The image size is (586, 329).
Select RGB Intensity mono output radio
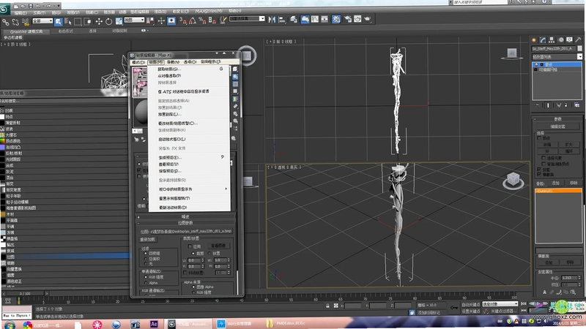point(145,277)
